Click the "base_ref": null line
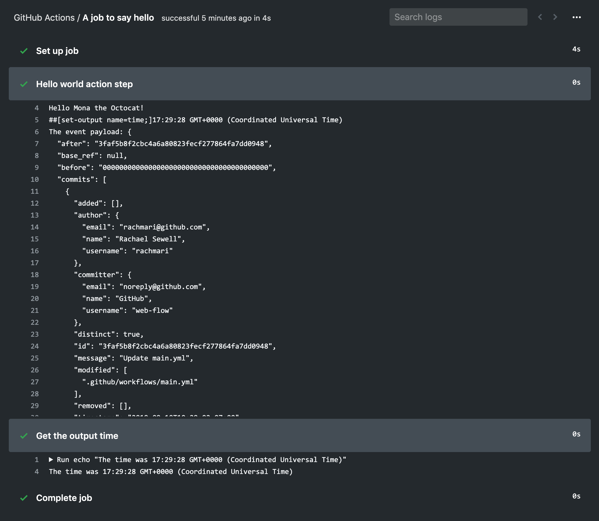Screen dimensions: 599x521 [92, 155]
